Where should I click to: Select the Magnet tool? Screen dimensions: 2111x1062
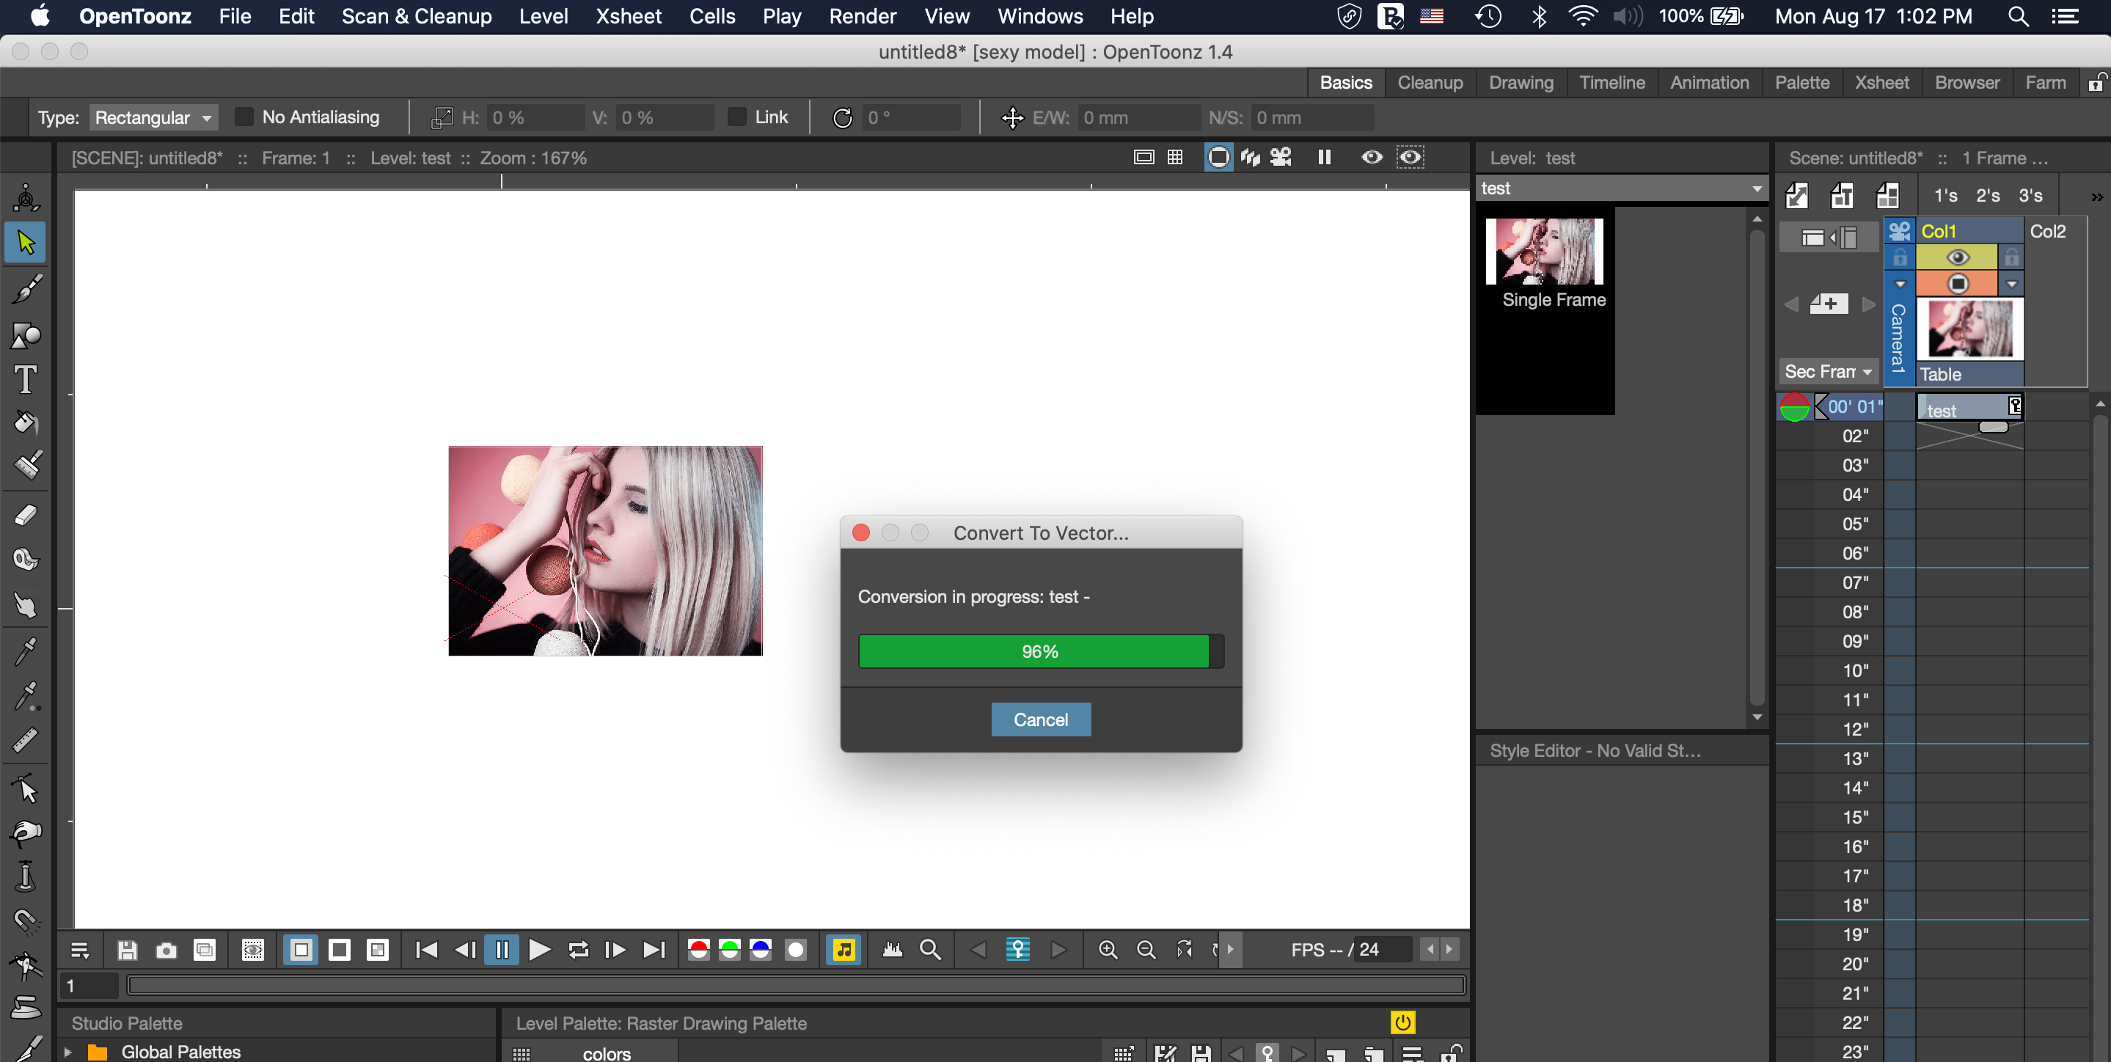(25, 922)
